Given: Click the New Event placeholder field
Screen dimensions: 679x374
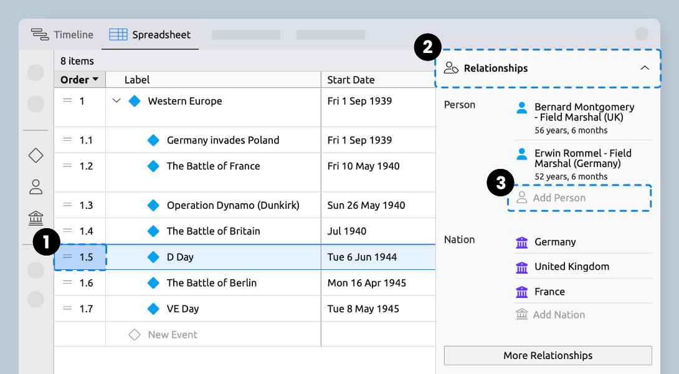Looking at the screenshot, I should [x=173, y=335].
